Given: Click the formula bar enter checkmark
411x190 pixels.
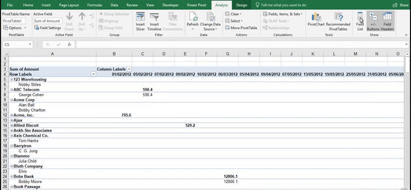Looking at the screenshot, I should point(59,45).
